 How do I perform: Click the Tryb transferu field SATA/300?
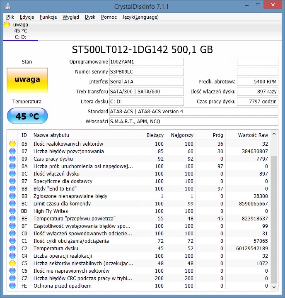click(x=147, y=92)
